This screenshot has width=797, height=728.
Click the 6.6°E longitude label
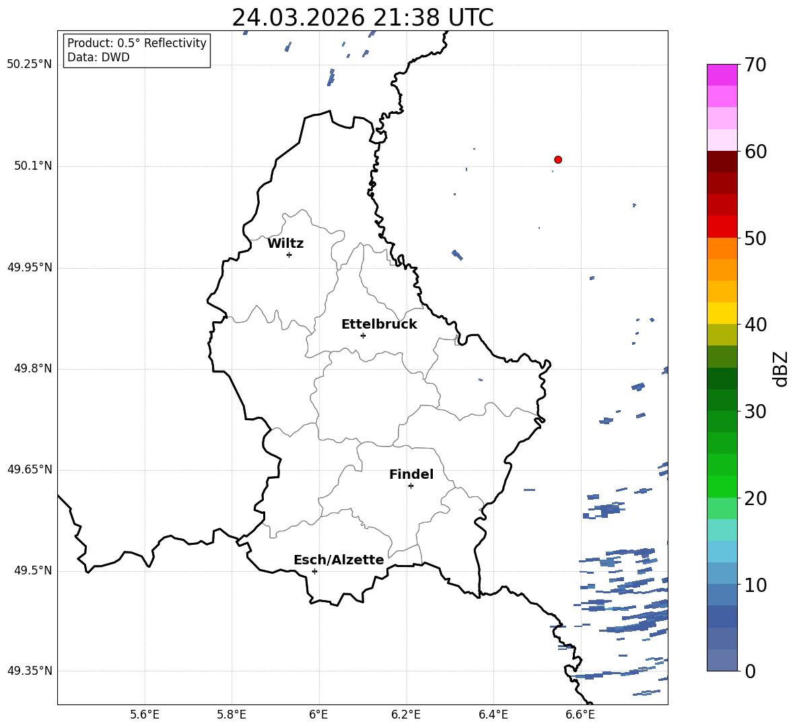point(580,715)
